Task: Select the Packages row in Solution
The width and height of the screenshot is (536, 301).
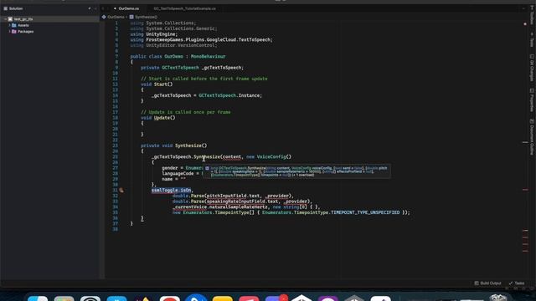Action: (x=50, y=32)
